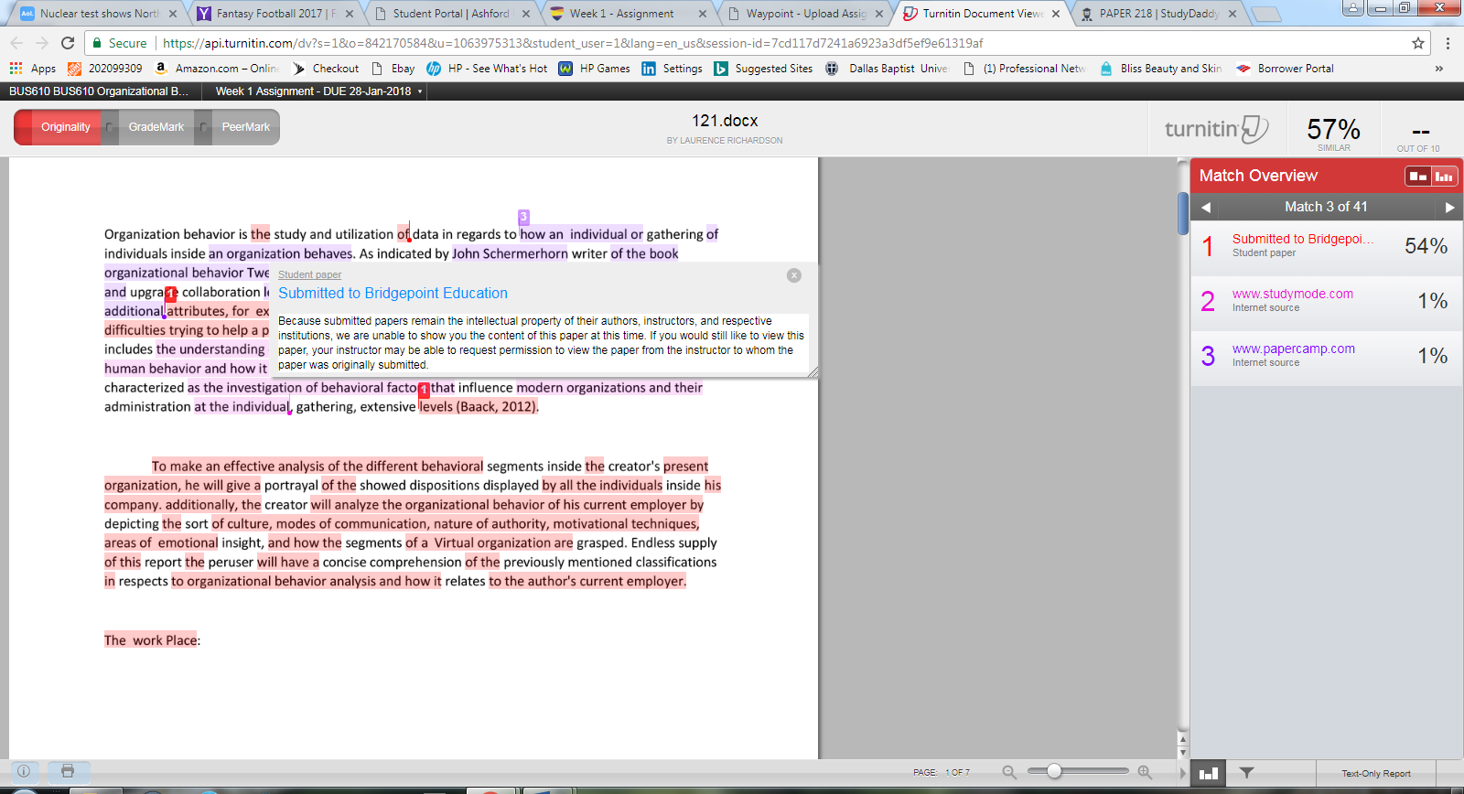Click the zoom slider handle

[x=1054, y=771]
